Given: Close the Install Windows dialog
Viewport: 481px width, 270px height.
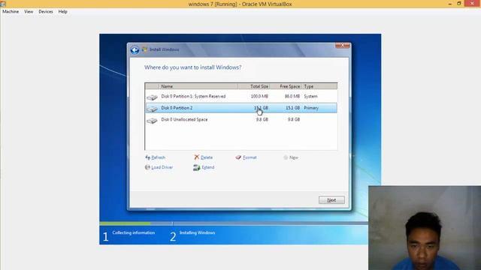Looking at the screenshot, I should point(343,46).
